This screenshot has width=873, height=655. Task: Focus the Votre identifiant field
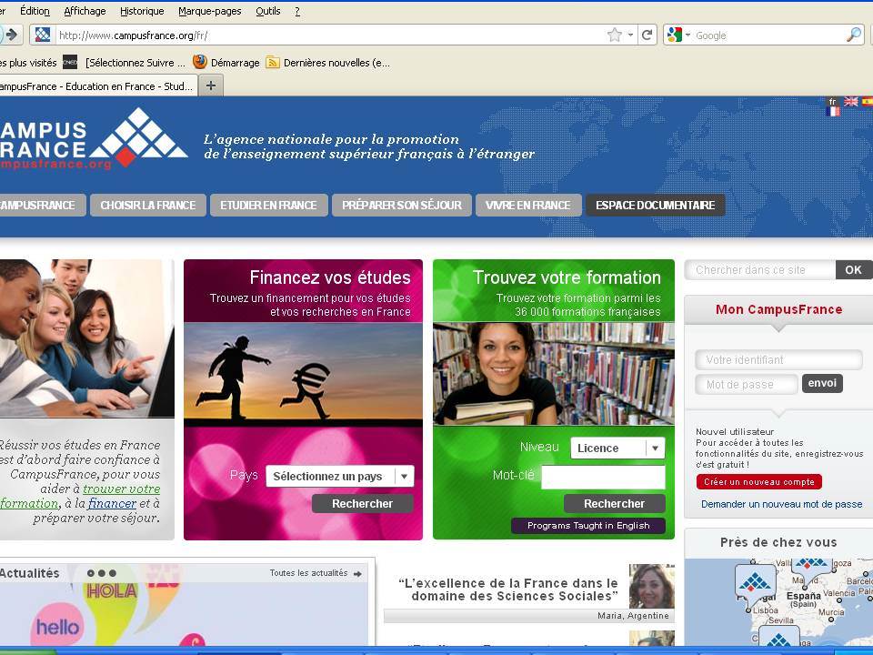[779, 360]
